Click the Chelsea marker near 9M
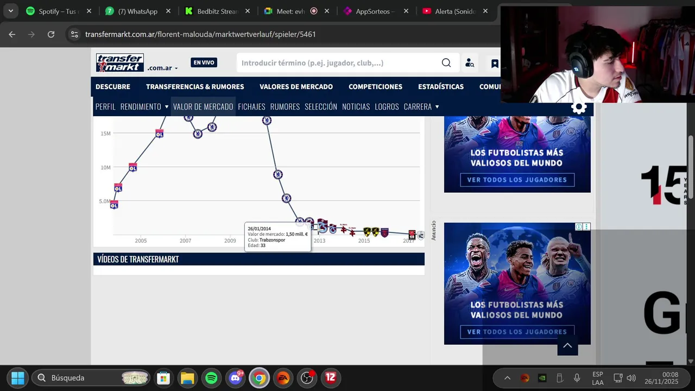 point(277,174)
